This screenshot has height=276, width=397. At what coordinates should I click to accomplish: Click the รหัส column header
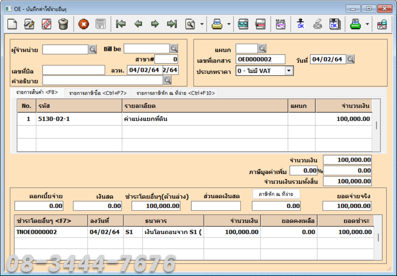[79, 106]
